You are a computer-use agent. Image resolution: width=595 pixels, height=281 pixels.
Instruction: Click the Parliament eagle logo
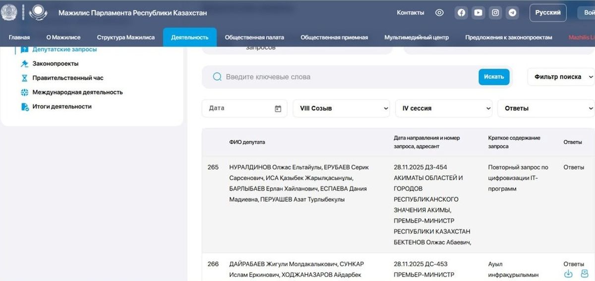tap(38, 12)
